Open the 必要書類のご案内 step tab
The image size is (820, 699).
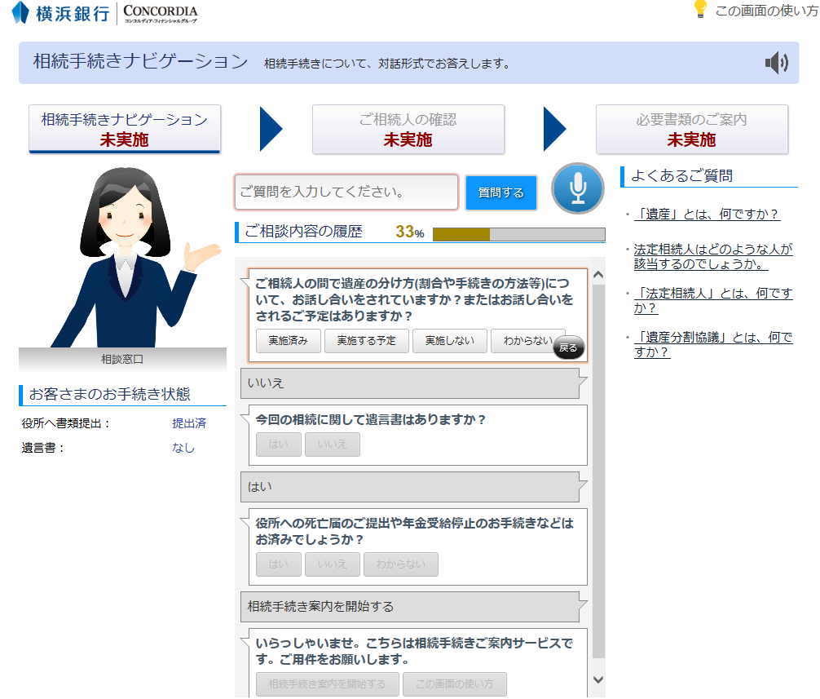point(691,129)
